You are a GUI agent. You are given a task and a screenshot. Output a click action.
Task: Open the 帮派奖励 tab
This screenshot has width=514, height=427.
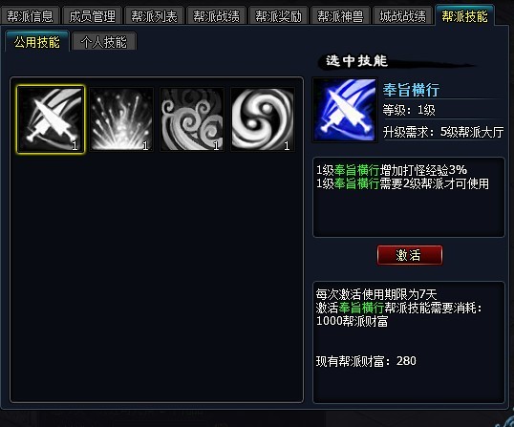tap(278, 15)
